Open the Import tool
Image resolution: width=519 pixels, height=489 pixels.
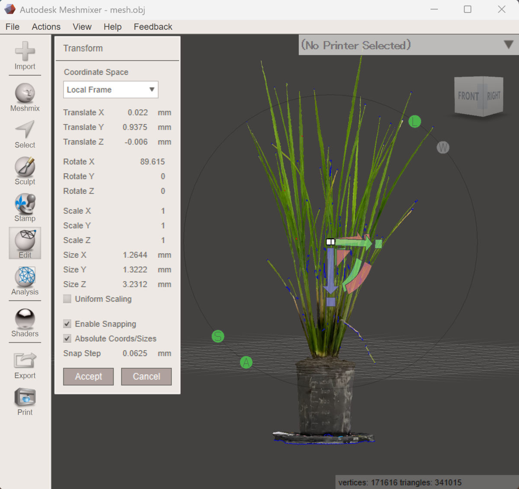coord(25,56)
